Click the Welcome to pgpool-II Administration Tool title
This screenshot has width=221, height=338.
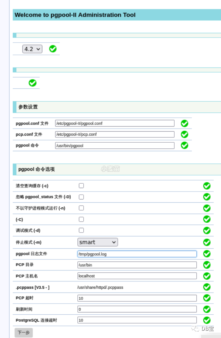[75, 15]
